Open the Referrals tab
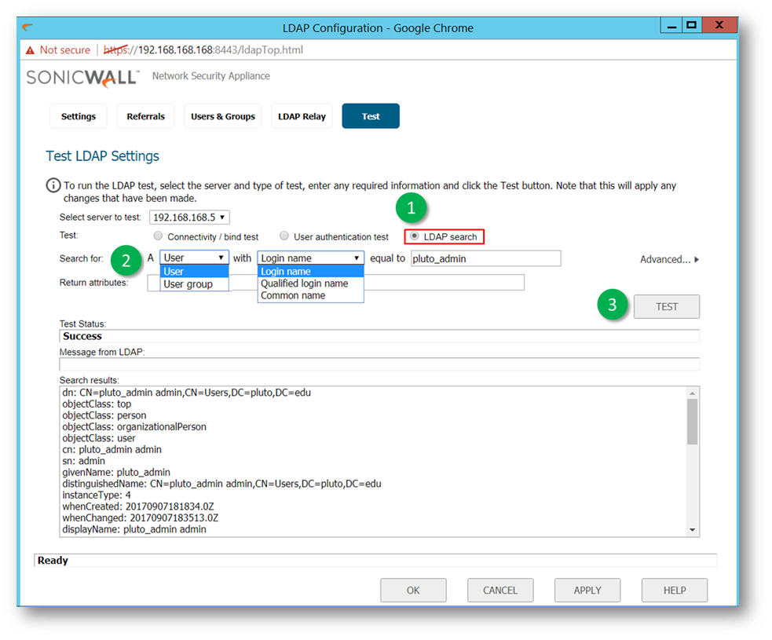 point(146,116)
